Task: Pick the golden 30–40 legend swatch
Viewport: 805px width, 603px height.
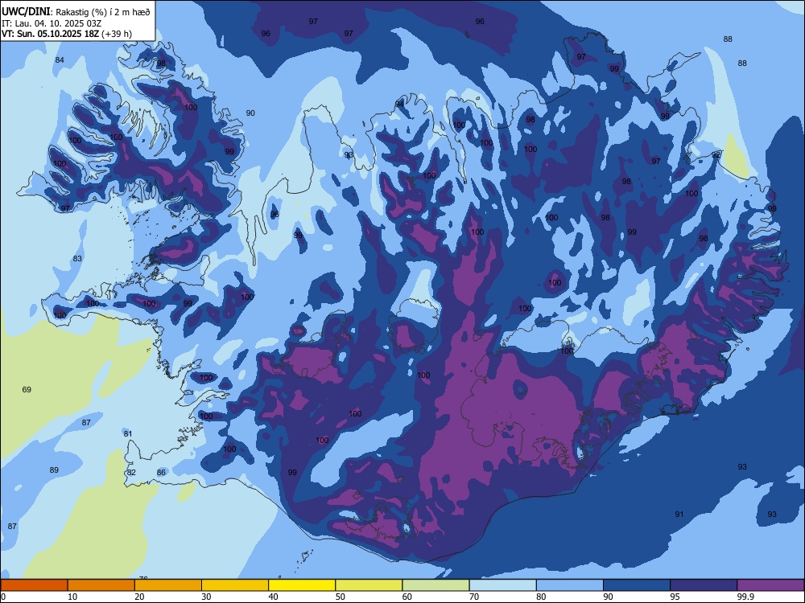Action: [235, 585]
